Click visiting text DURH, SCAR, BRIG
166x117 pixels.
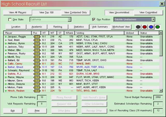tap(88, 74)
